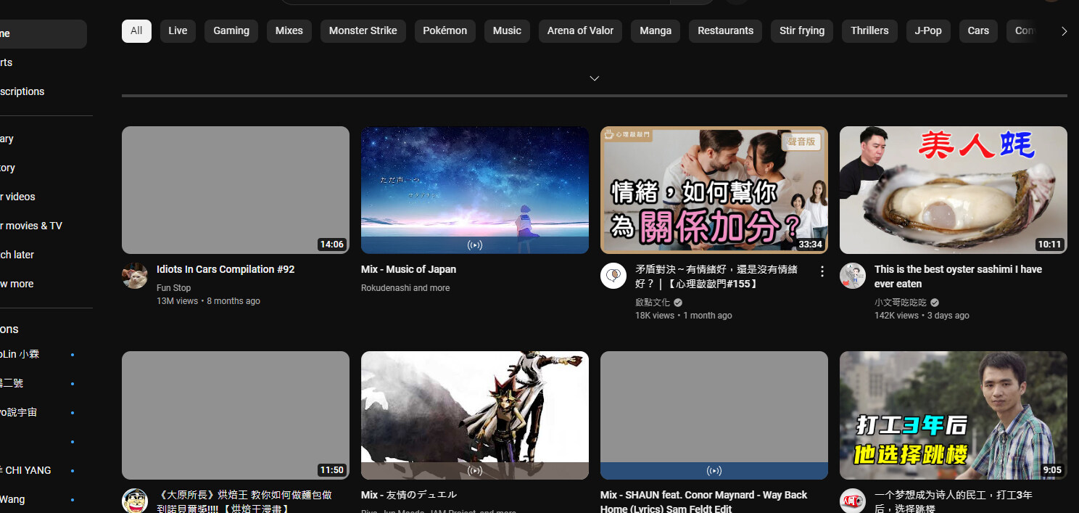Screen dimensions: 1079x513
Task: Click the 18K views • 1 month ago text
Action: point(684,316)
